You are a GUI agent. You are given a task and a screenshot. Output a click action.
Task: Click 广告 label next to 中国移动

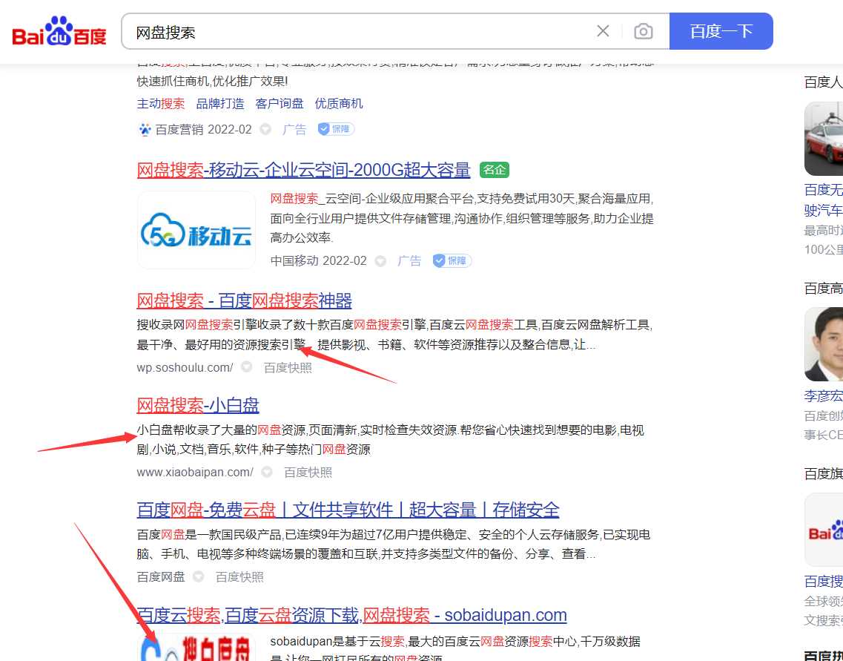pyautogui.click(x=409, y=261)
